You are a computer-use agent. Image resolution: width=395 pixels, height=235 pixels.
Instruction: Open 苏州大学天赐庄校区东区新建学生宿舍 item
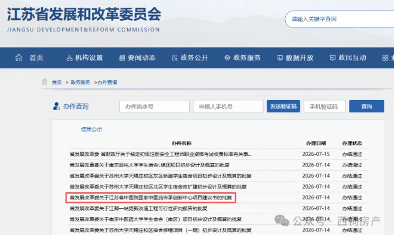(x=161, y=176)
